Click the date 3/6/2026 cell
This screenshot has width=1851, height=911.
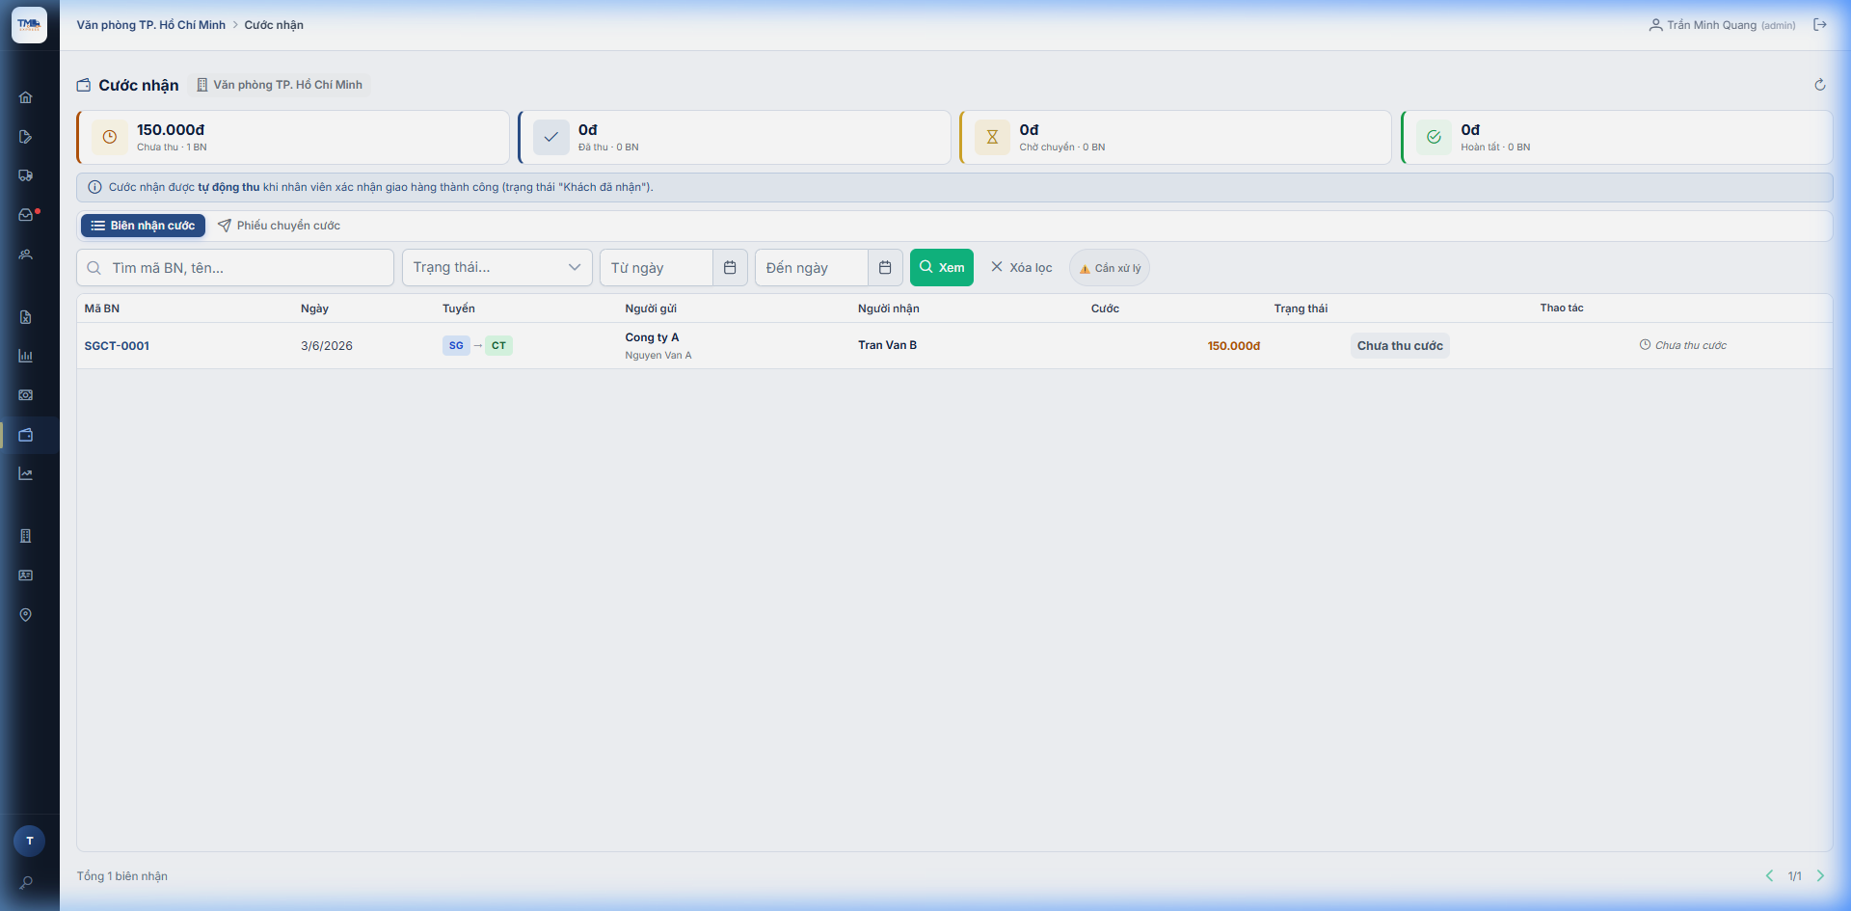tap(327, 346)
